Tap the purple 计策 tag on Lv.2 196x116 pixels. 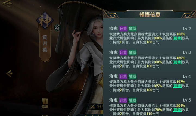(123, 29)
